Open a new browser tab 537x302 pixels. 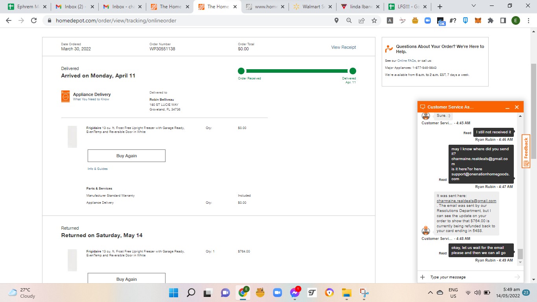(x=440, y=7)
